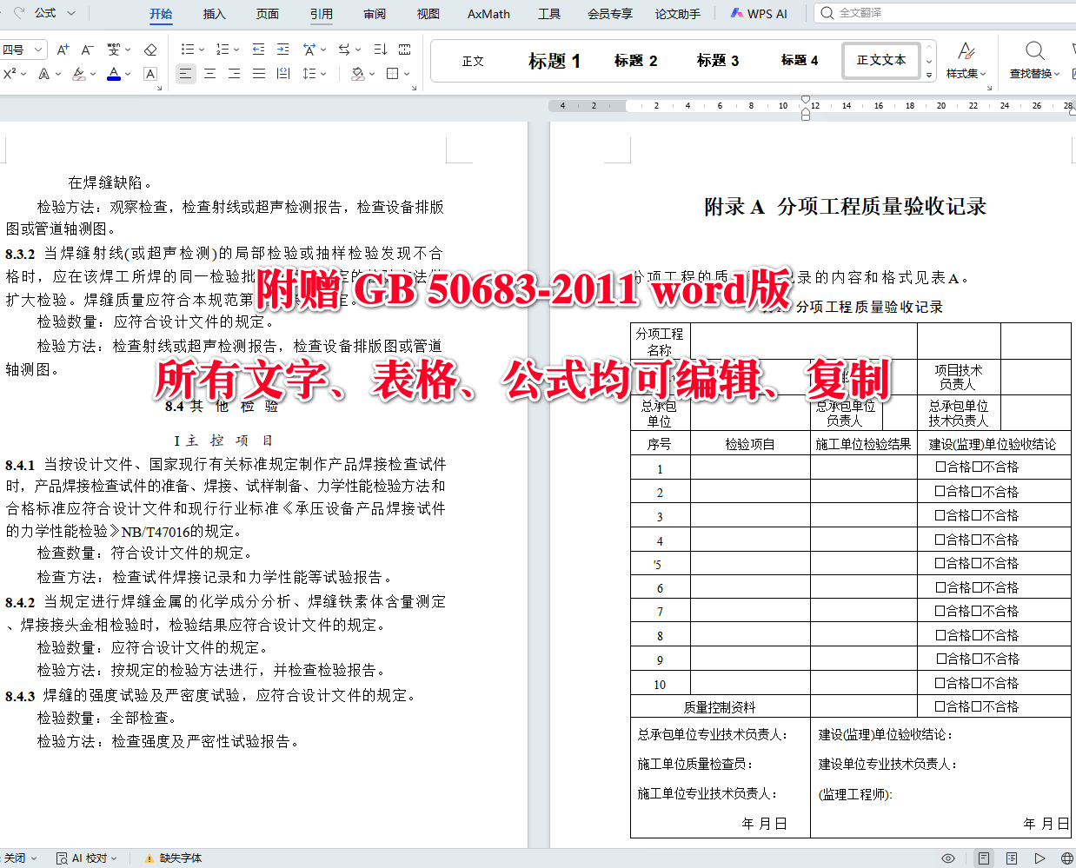This screenshot has height=868, width=1076.
Task: Open the line spacing tool
Action: (309, 74)
